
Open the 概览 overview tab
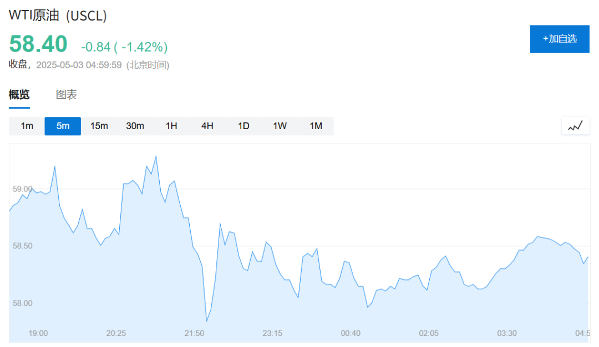19,95
